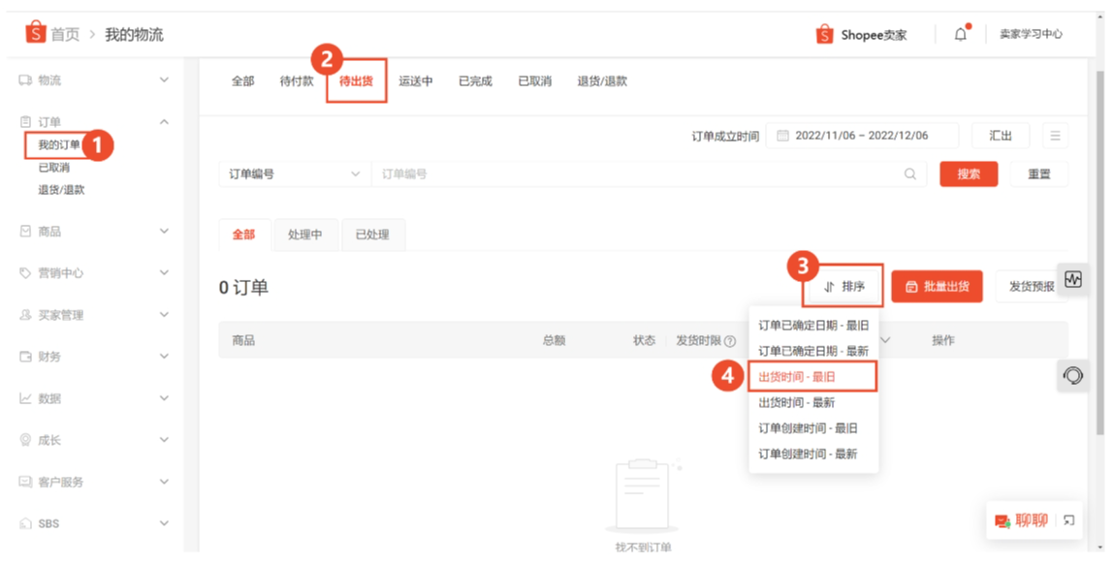Click the magnifier icon in order search bar
This screenshot has width=1114, height=565.
click(x=908, y=173)
